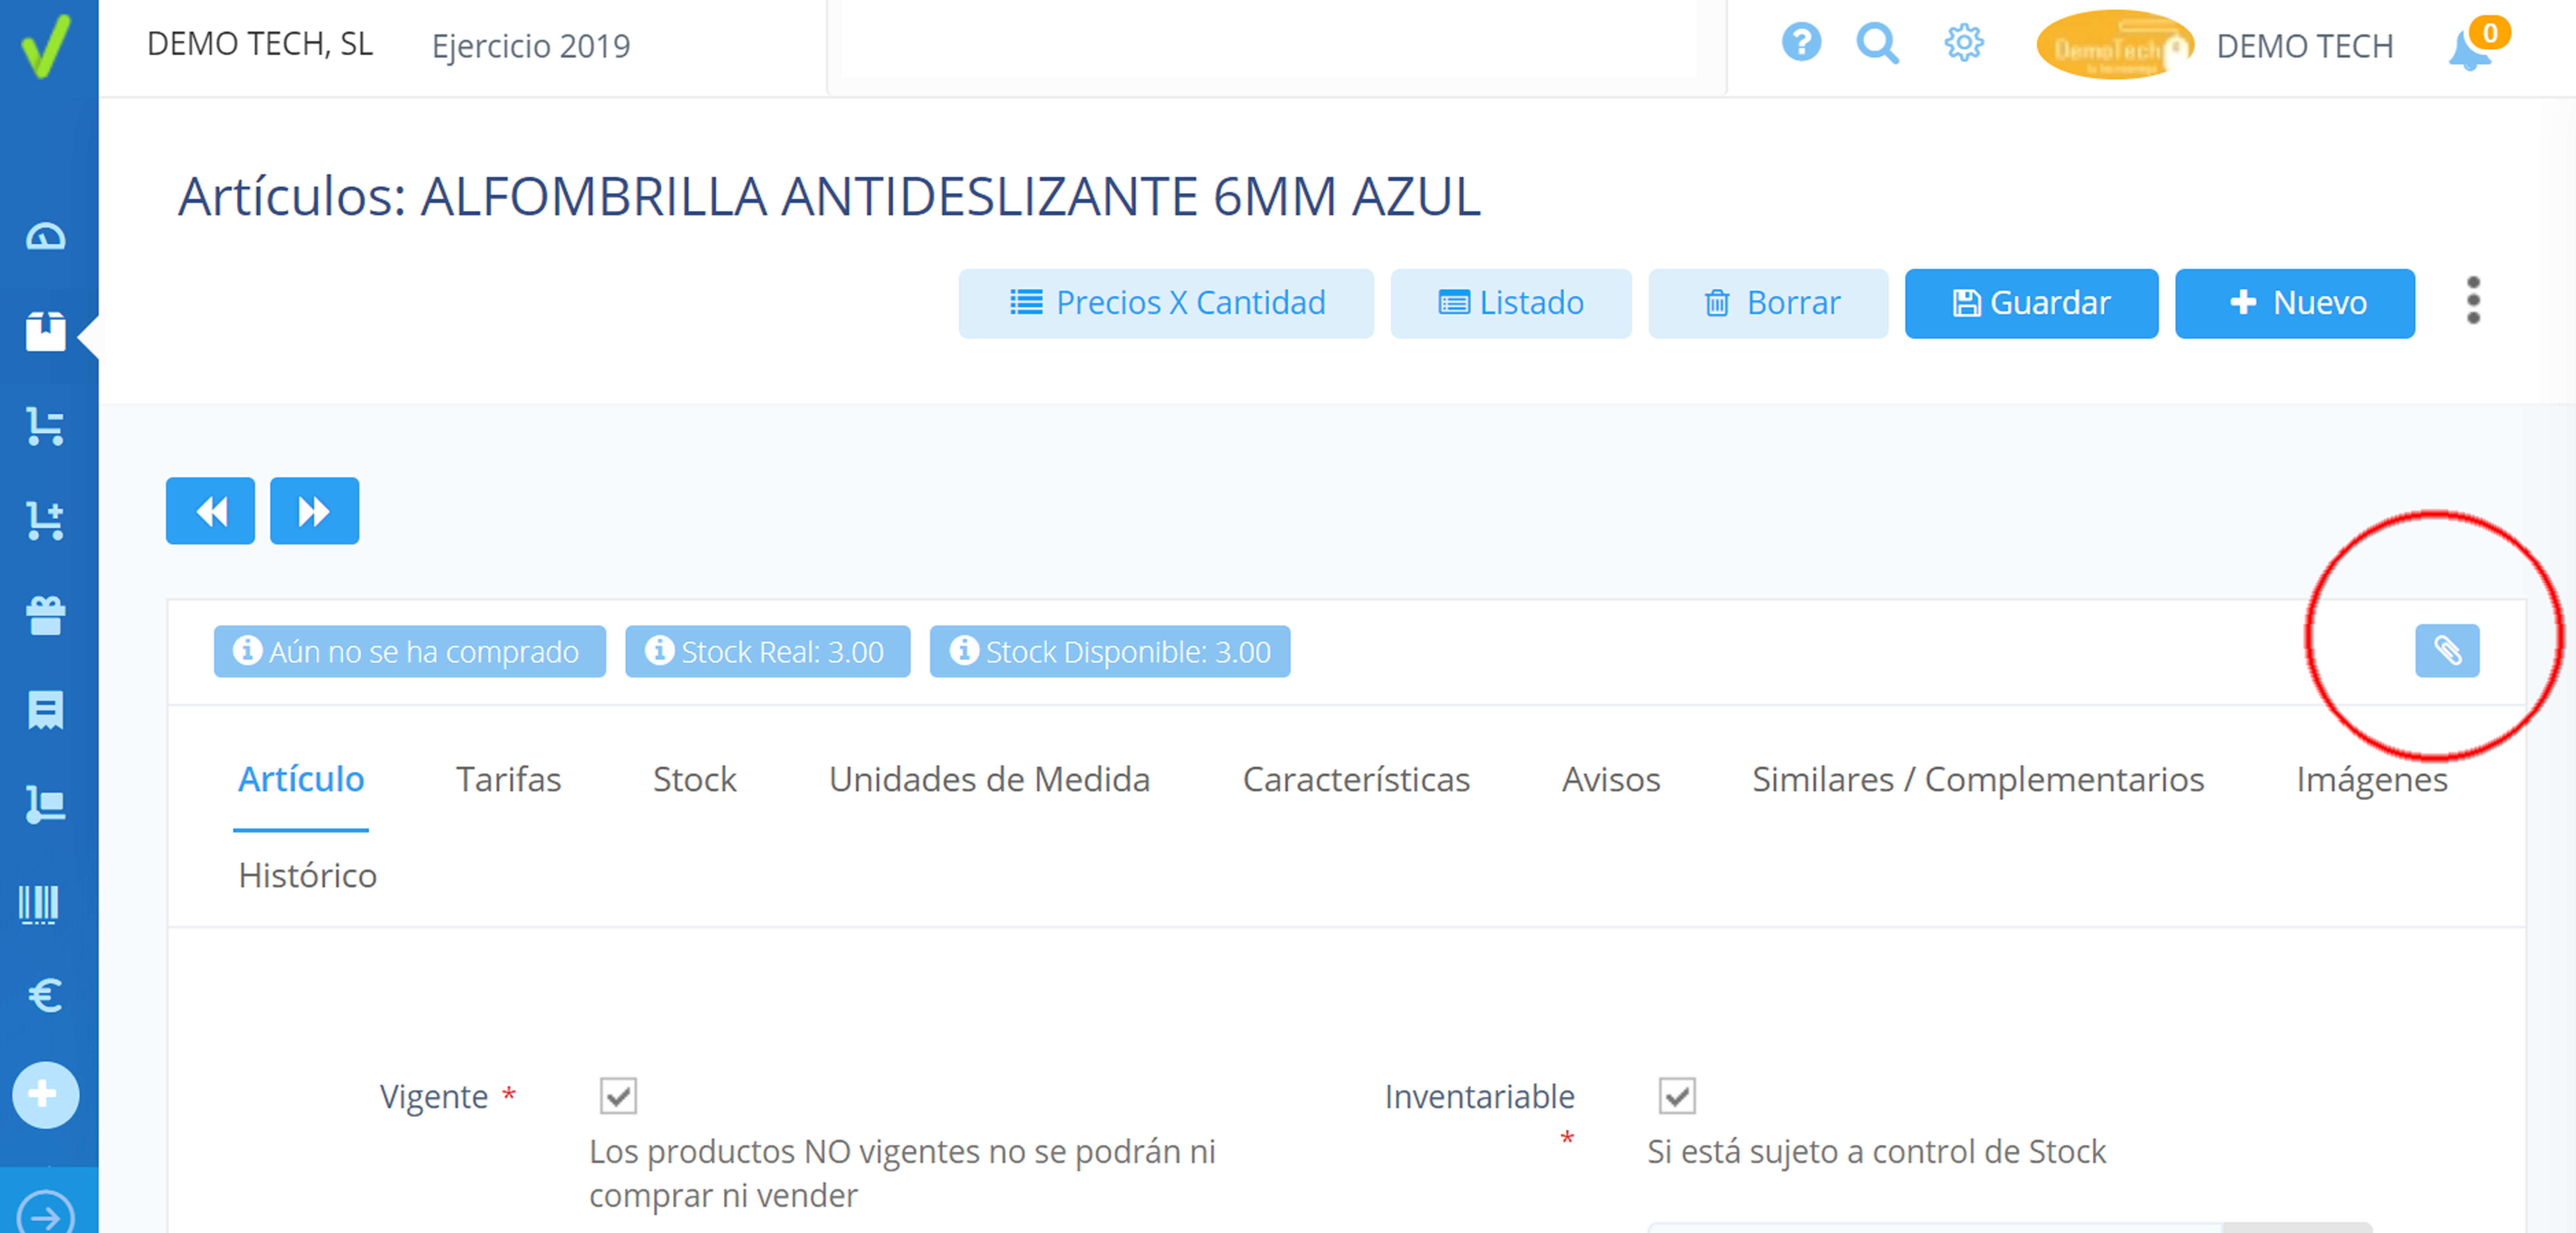Open the receipt sidebar icon

click(x=46, y=710)
